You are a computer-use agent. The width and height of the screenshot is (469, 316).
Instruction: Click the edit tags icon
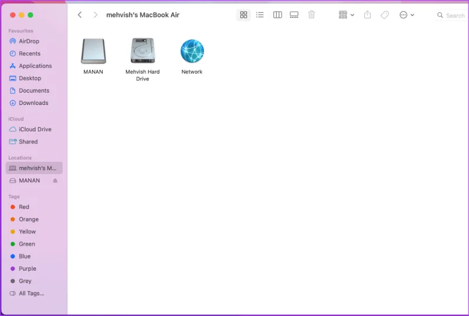(x=385, y=15)
